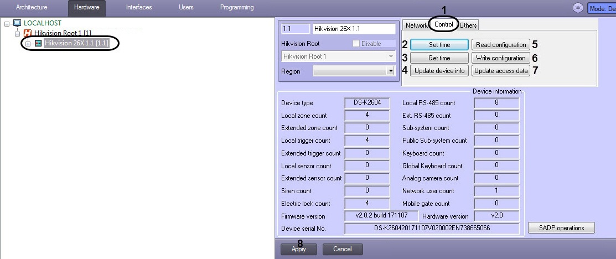This screenshot has height=259, width=616.
Task: Click the Local zone count value
Action: point(367,116)
